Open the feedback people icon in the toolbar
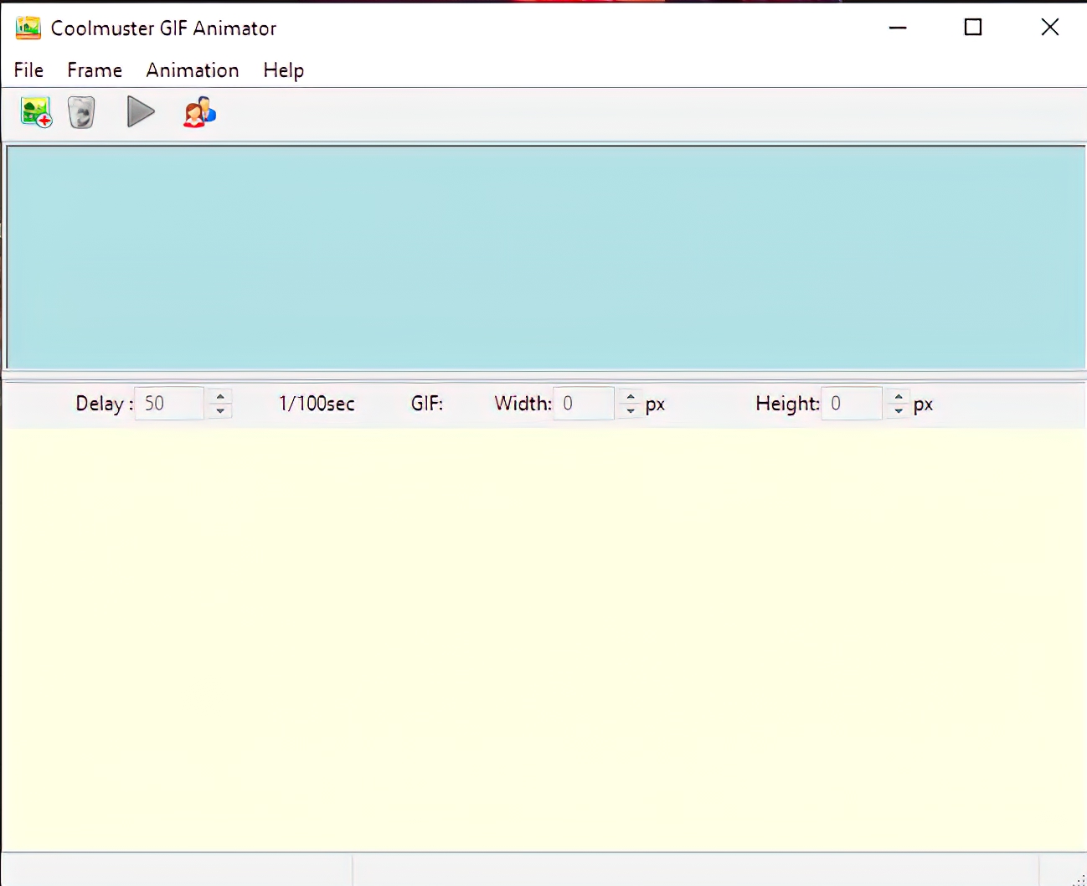Viewport: 1087px width, 886px height. [199, 111]
